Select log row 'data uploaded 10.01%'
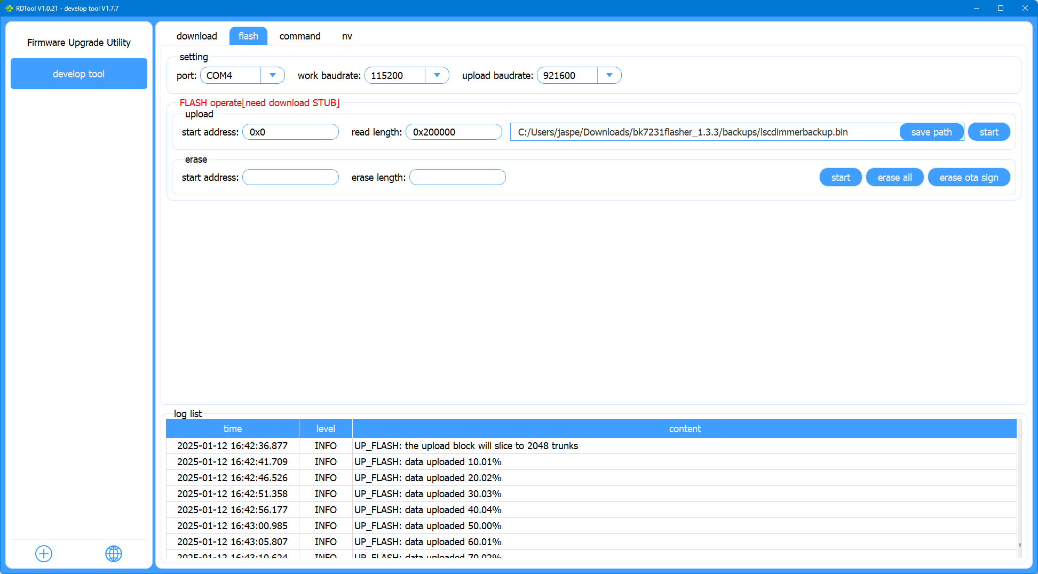The width and height of the screenshot is (1038, 574). coord(591,461)
